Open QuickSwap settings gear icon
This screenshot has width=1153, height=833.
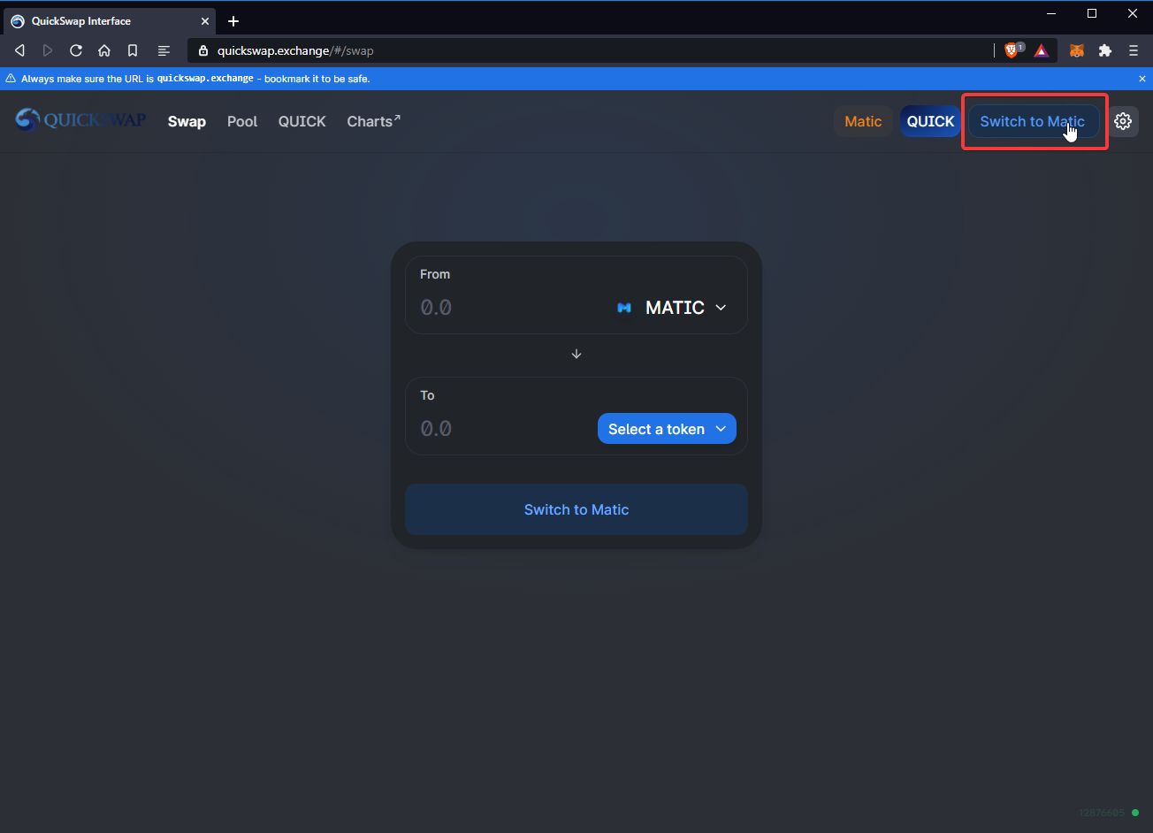coord(1123,121)
